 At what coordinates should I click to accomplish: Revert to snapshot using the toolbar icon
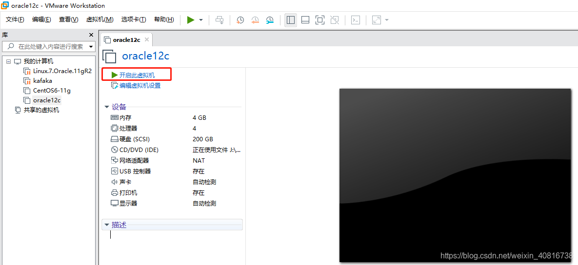point(255,20)
